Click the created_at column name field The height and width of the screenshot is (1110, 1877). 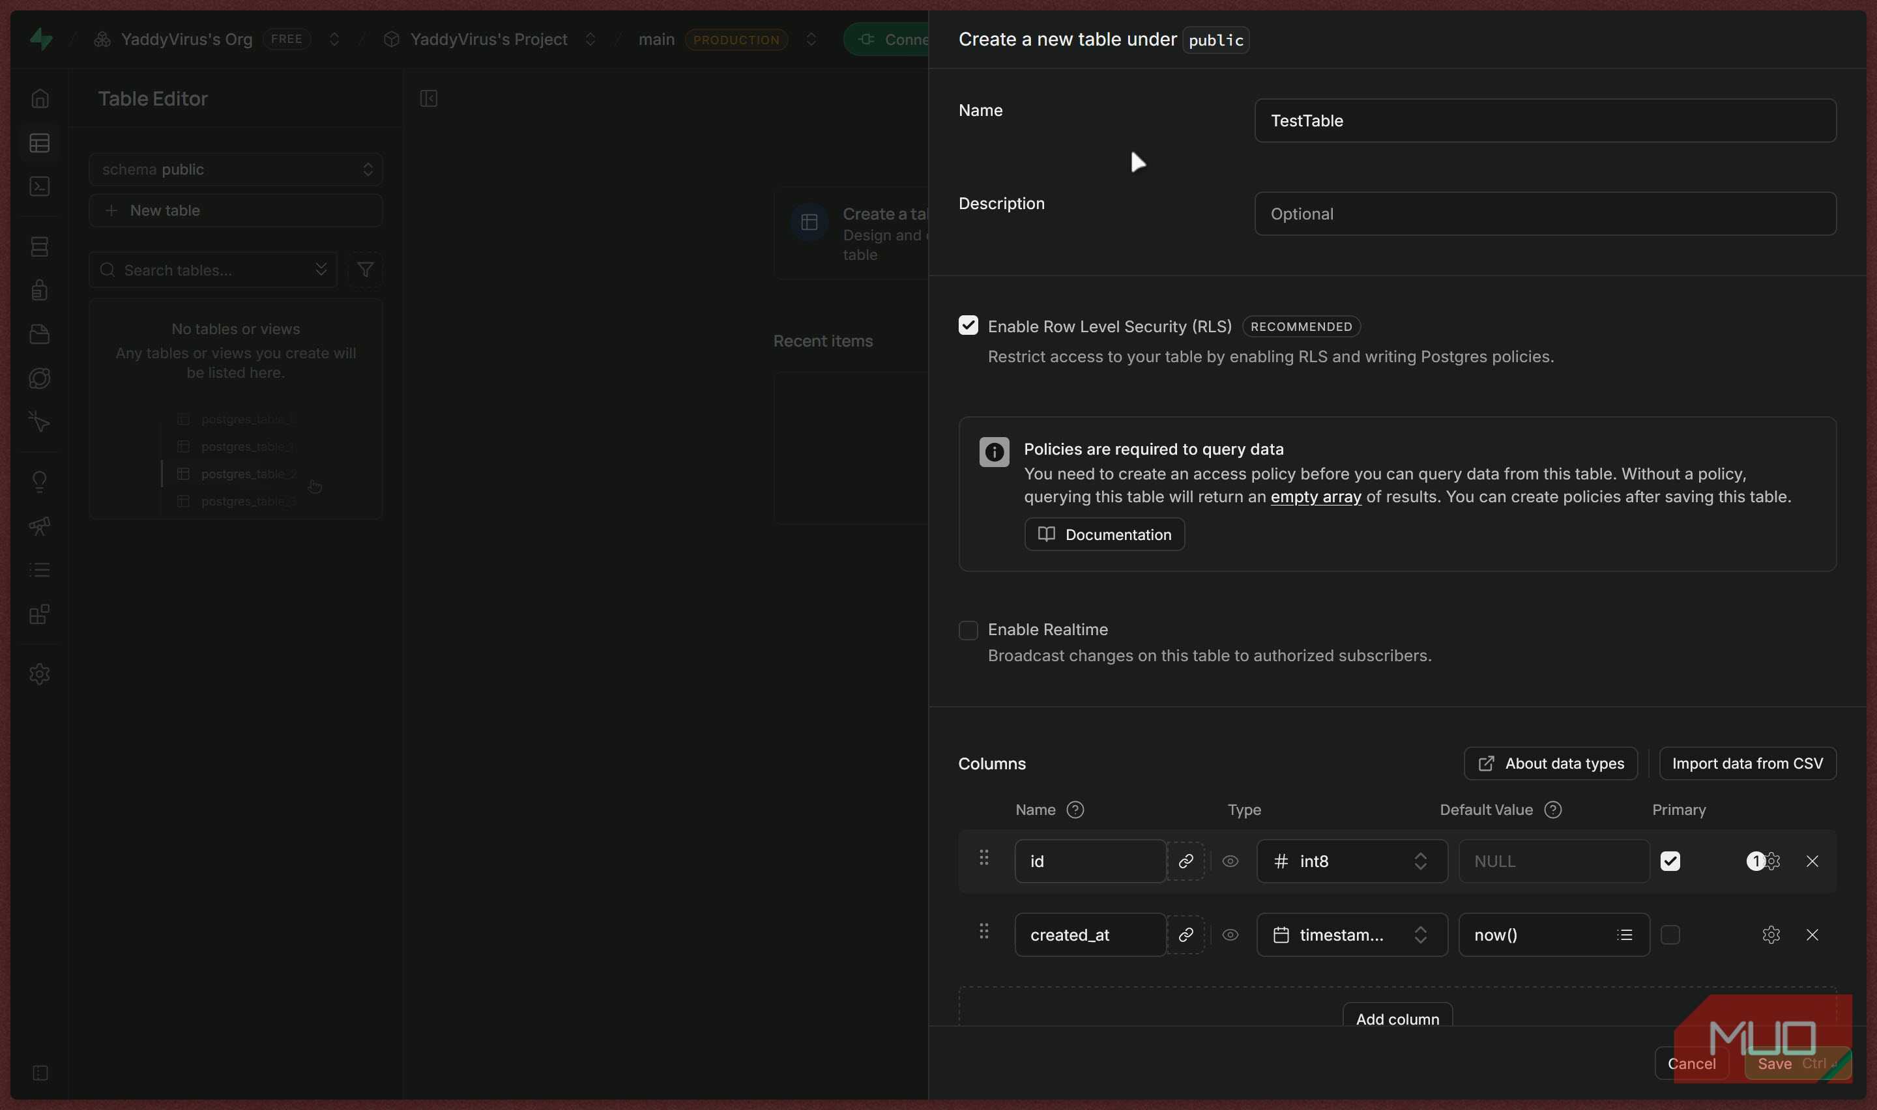(x=1090, y=934)
